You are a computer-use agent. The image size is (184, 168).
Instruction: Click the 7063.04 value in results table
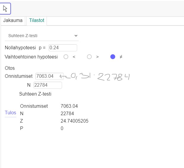[x=69, y=106]
